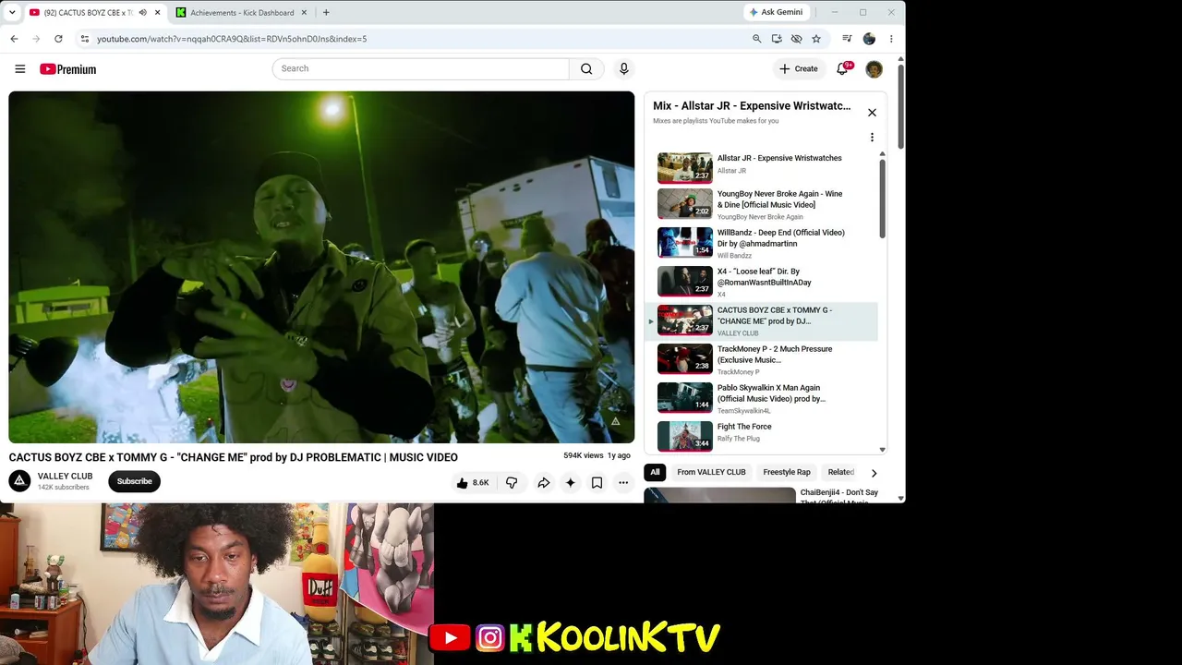The width and height of the screenshot is (1182, 665).
Task: Select the All filter chip
Action: point(655,473)
